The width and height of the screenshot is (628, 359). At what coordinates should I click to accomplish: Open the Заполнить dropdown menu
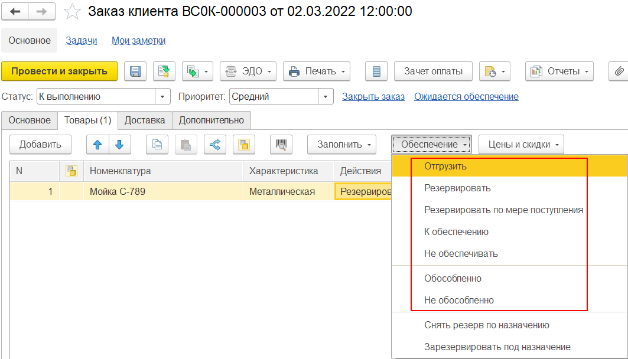(x=341, y=145)
